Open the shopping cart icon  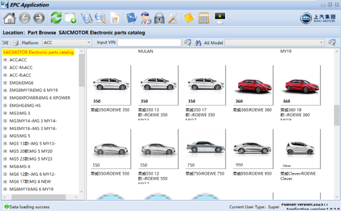pyautogui.click(x=6, y=43)
